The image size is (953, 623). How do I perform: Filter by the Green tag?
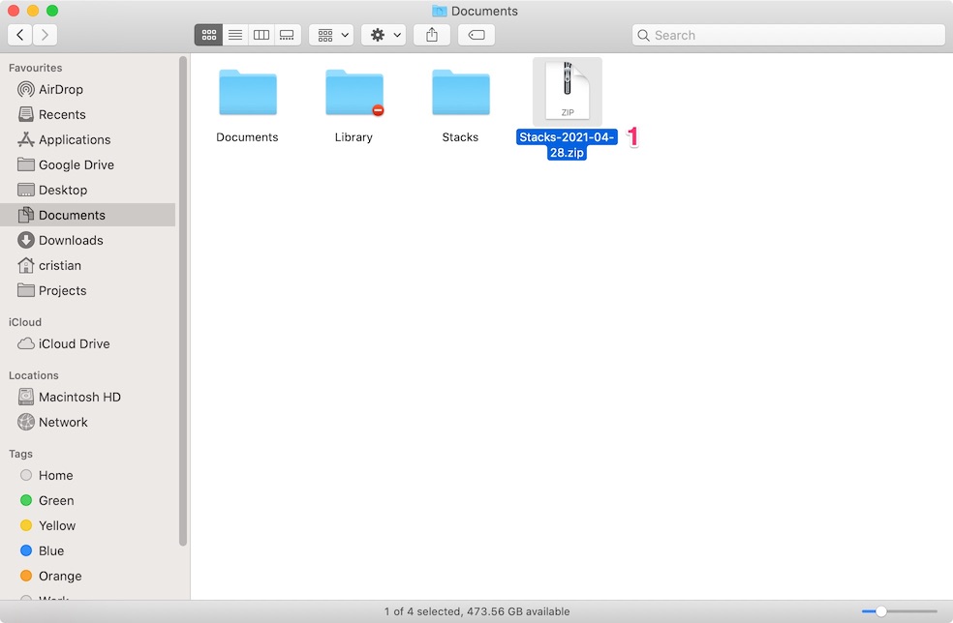tap(55, 500)
